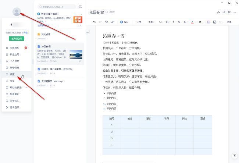Insert a checkbox to-do item

coord(215,22)
